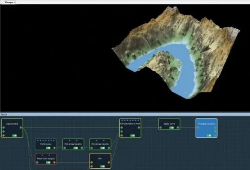Viewport: 250px width, 170px height.
Task: Select the Mask from heights node title
Action: 46,159
